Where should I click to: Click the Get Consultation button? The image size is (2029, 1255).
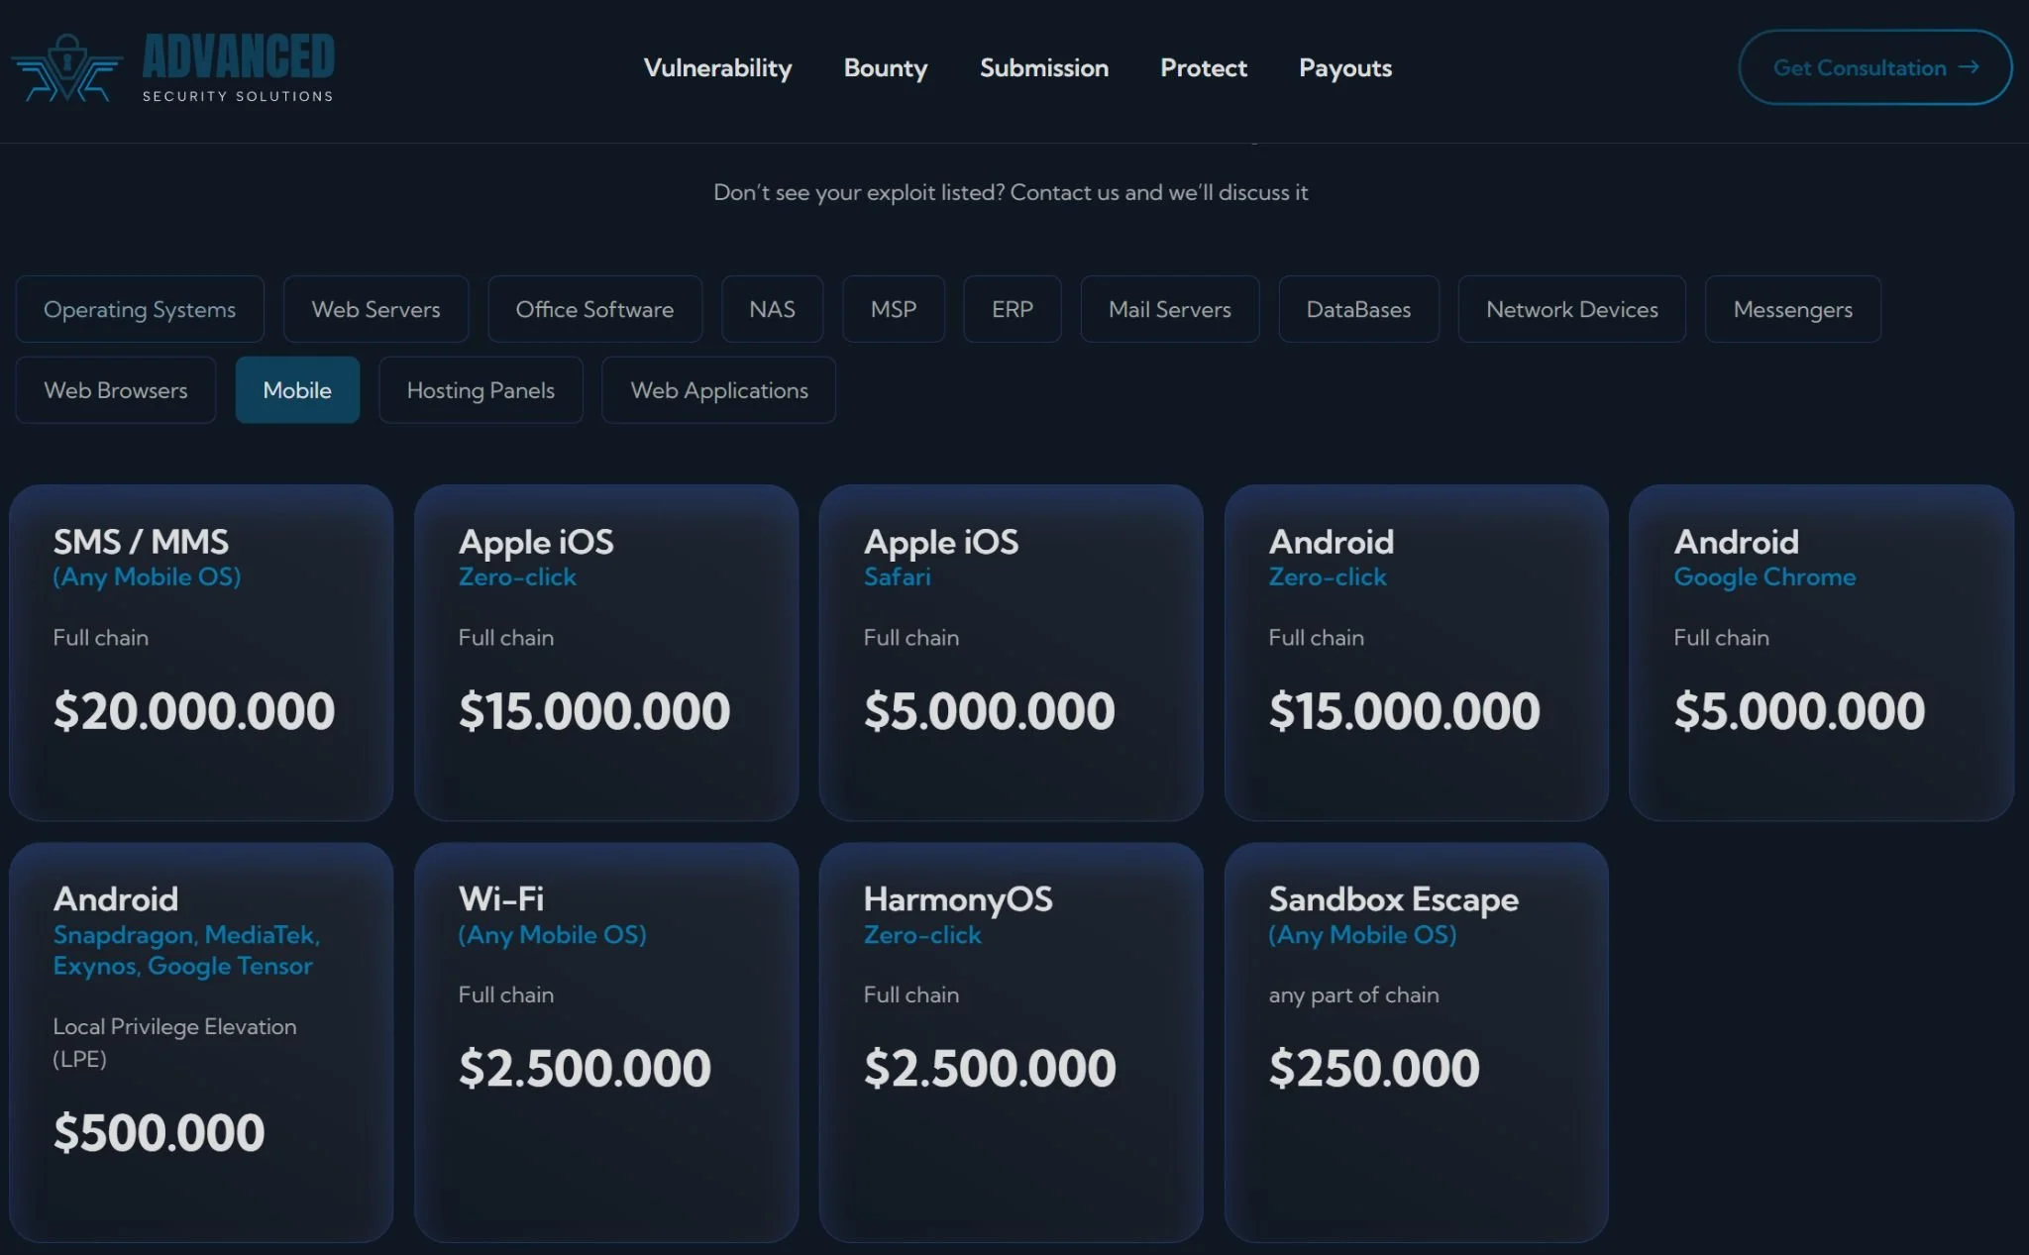pos(1874,67)
